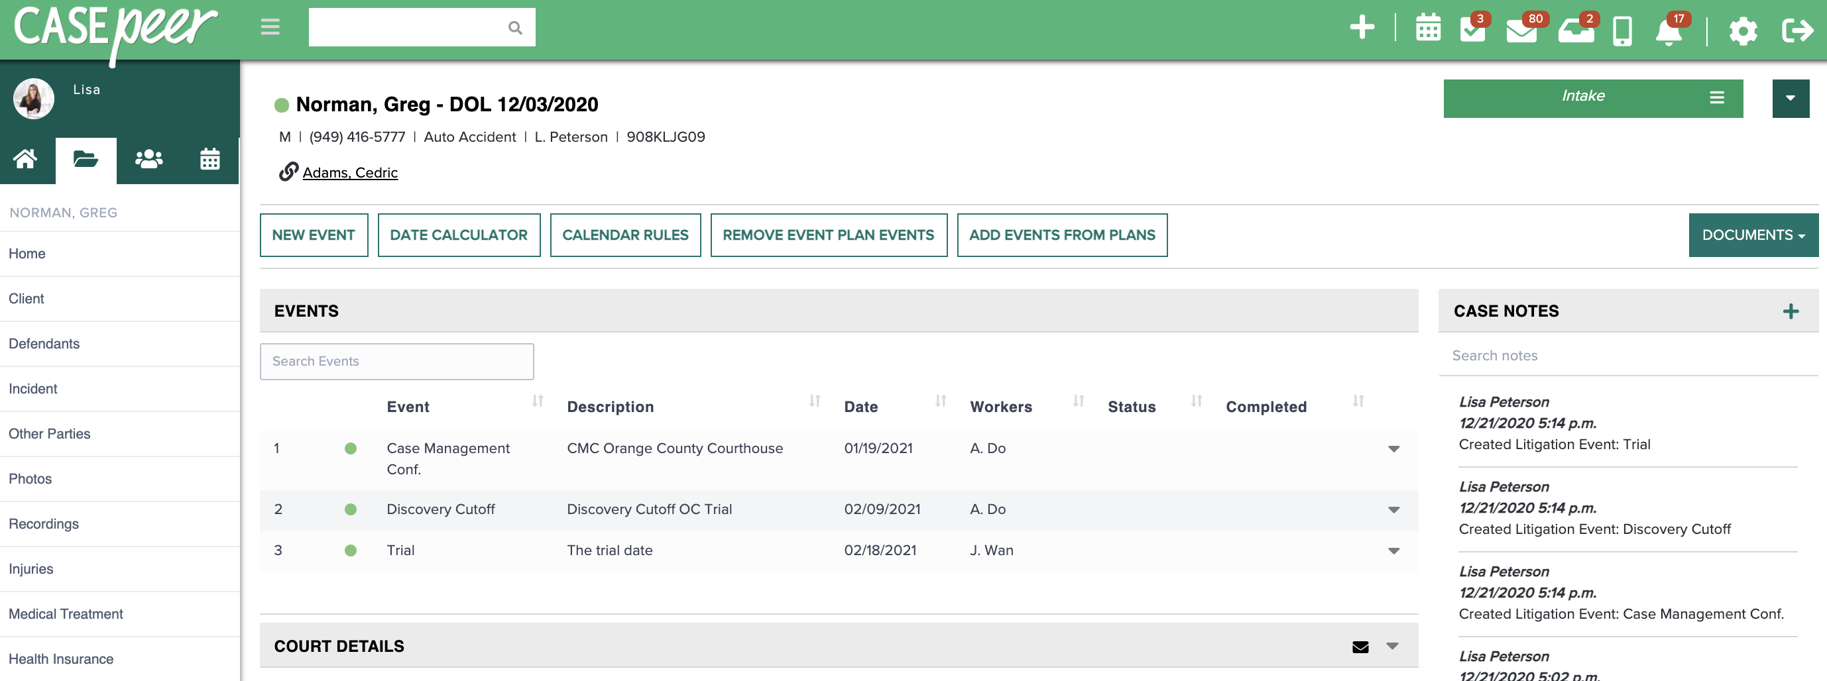
Task: Select the contacts people icon in the sidebar
Action: [x=148, y=159]
